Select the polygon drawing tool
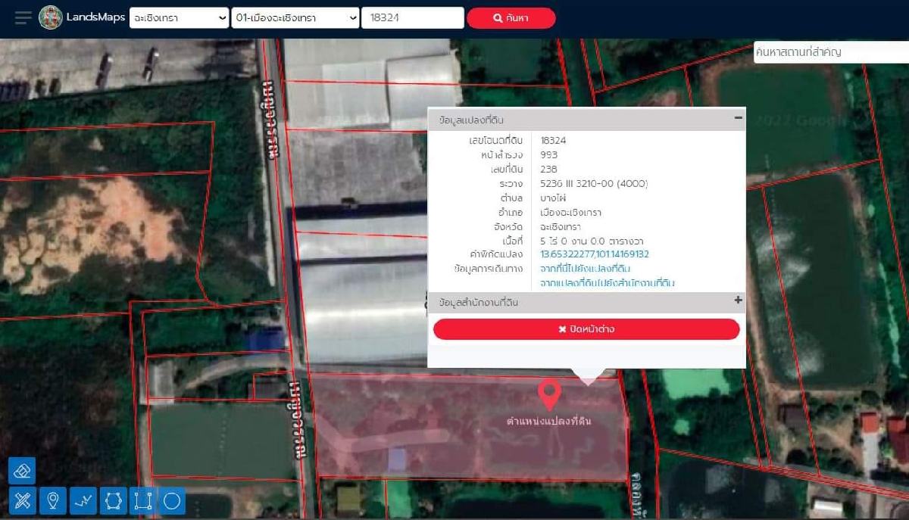 113,500
